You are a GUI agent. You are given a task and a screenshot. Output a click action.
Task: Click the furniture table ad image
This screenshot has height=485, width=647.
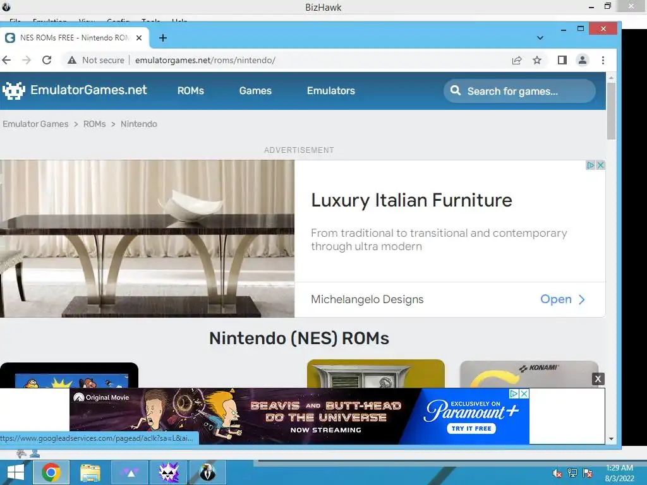point(147,239)
